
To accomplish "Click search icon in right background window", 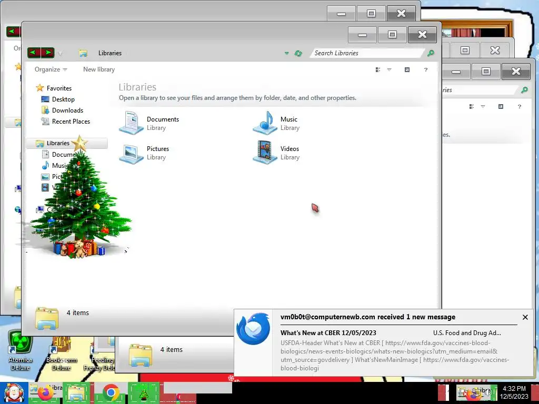I will pyautogui.click(x=524, y=89).
